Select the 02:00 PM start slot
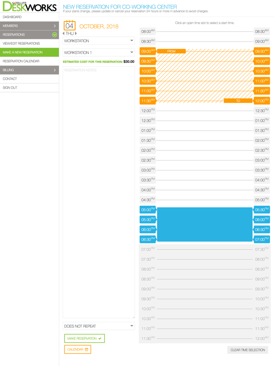This screenshot has height=366, width=275. point(148,150)
